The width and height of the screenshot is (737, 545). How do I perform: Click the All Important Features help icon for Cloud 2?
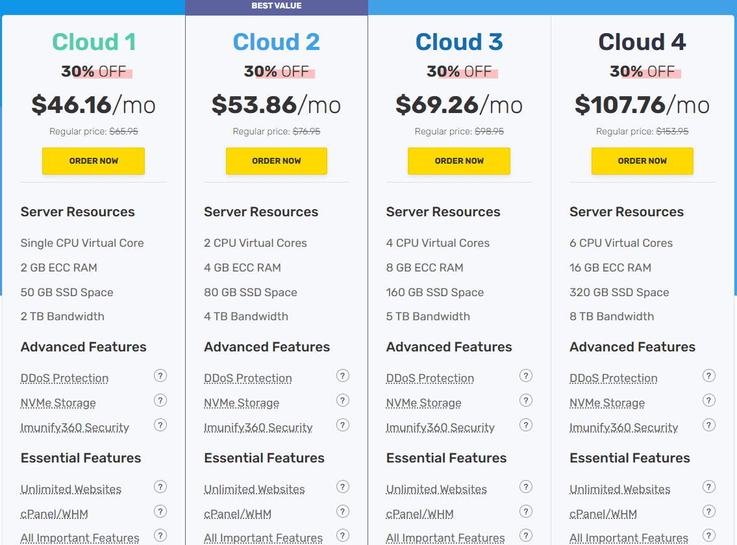coord(343,535)
